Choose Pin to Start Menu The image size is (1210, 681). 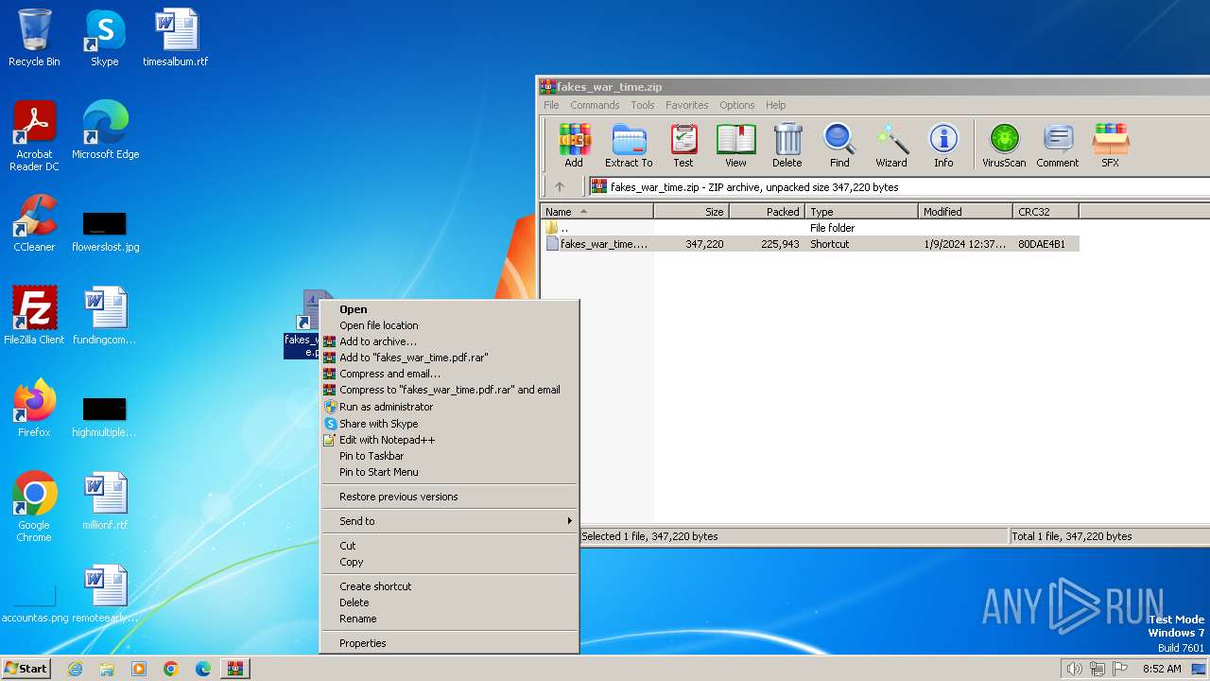pos(449,472)
